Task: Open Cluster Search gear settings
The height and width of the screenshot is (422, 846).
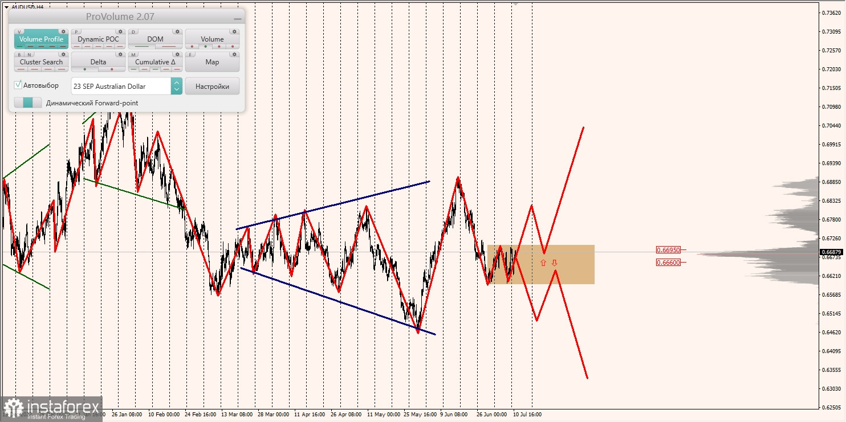Action: tap(63, 54)
